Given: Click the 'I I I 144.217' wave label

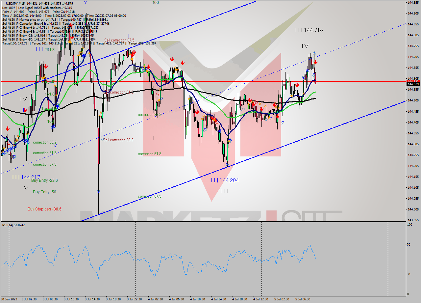Looking at the screenshot, I should point(26,177).
